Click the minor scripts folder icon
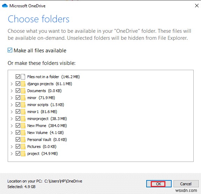 (23, 105)
